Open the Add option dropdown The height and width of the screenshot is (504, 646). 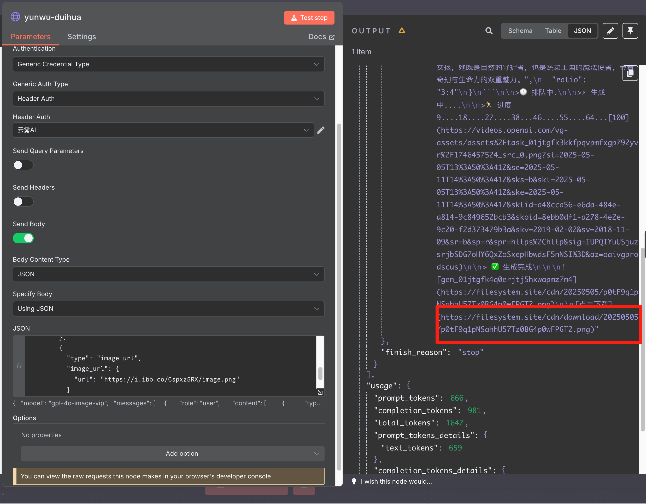pos(173,453)
